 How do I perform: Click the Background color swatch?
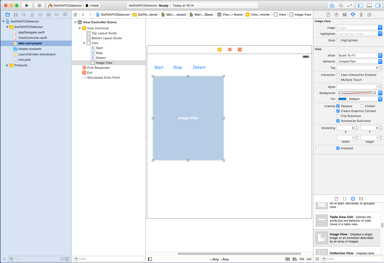click(357, 93)
